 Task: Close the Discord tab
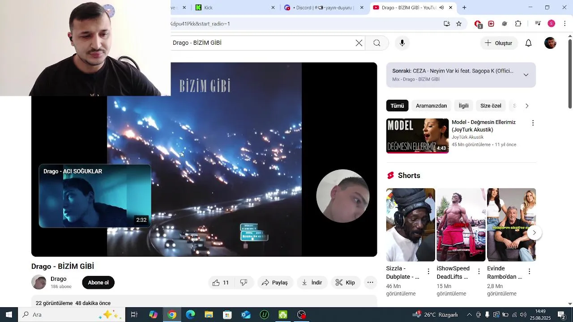coord(362,8)
